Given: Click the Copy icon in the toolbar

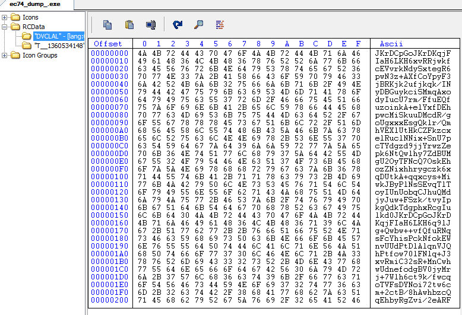Looking at the screenshot, I should click(107, 24).
